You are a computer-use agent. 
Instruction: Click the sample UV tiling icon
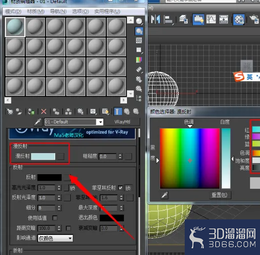tap(139, 50)
